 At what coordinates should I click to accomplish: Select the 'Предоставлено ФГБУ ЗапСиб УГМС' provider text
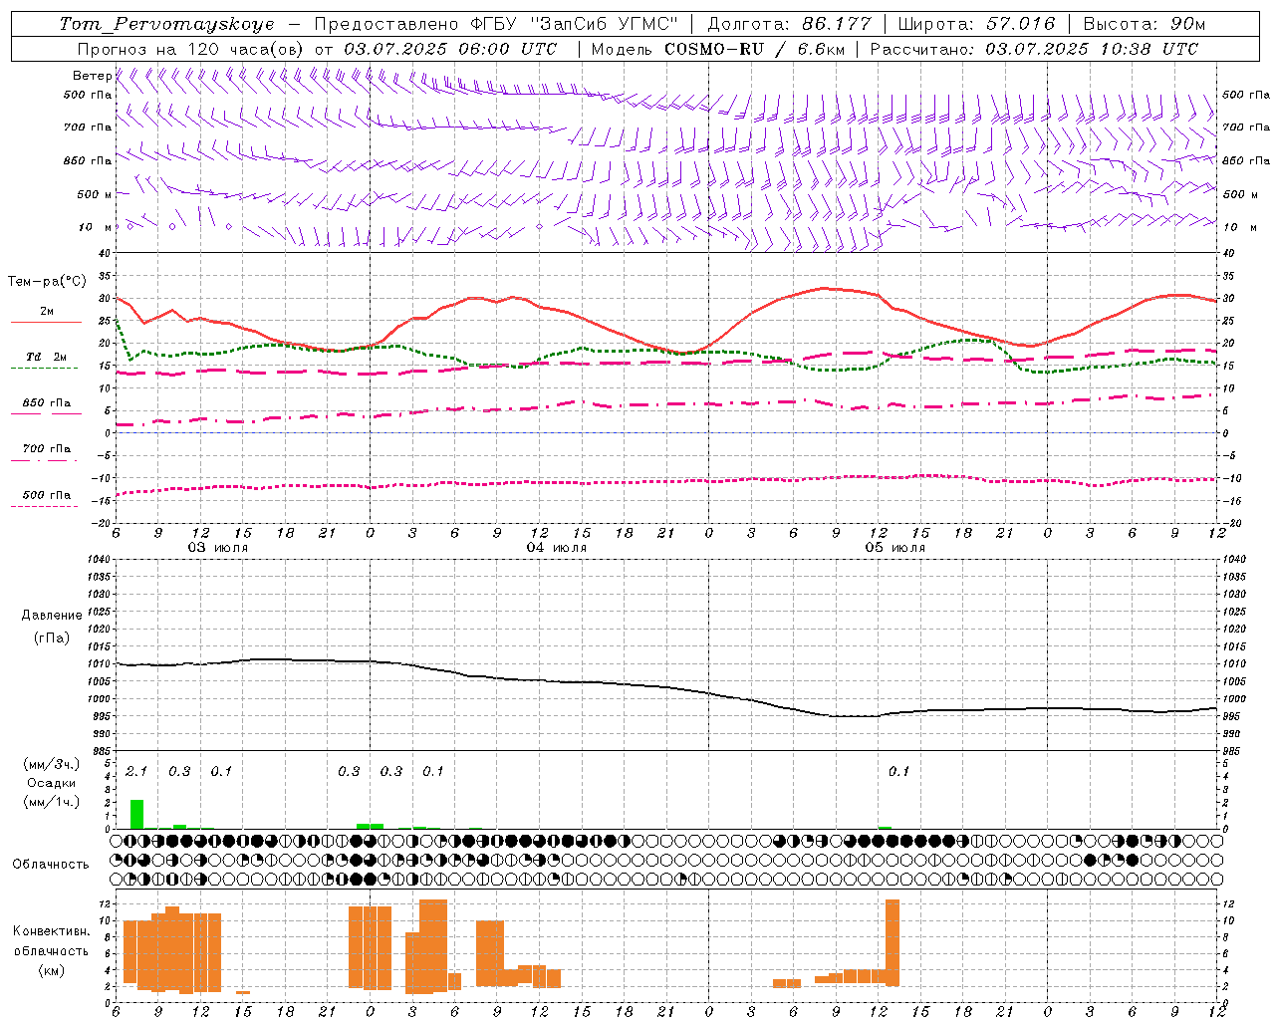(496, 24)
